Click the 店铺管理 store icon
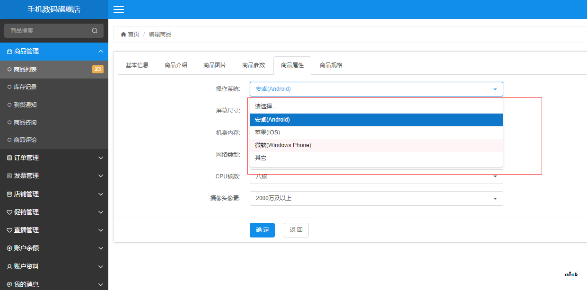Image resolution: width=587 pixels, height=290 pixels. pos(9,194)
